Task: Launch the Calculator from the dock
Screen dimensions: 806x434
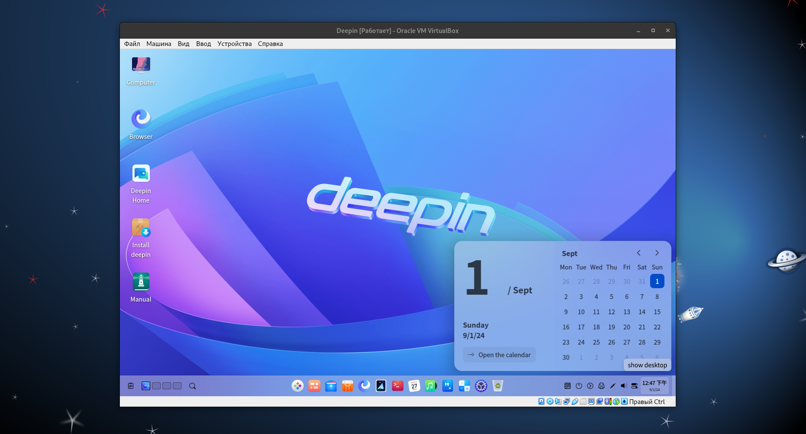Action: (464, 386)
